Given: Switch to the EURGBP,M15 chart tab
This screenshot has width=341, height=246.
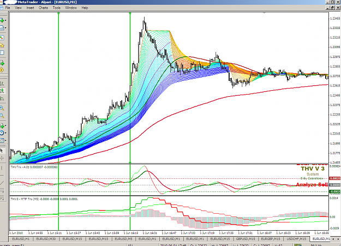Looking at the screenshot, I should click(x=271, y=239).
